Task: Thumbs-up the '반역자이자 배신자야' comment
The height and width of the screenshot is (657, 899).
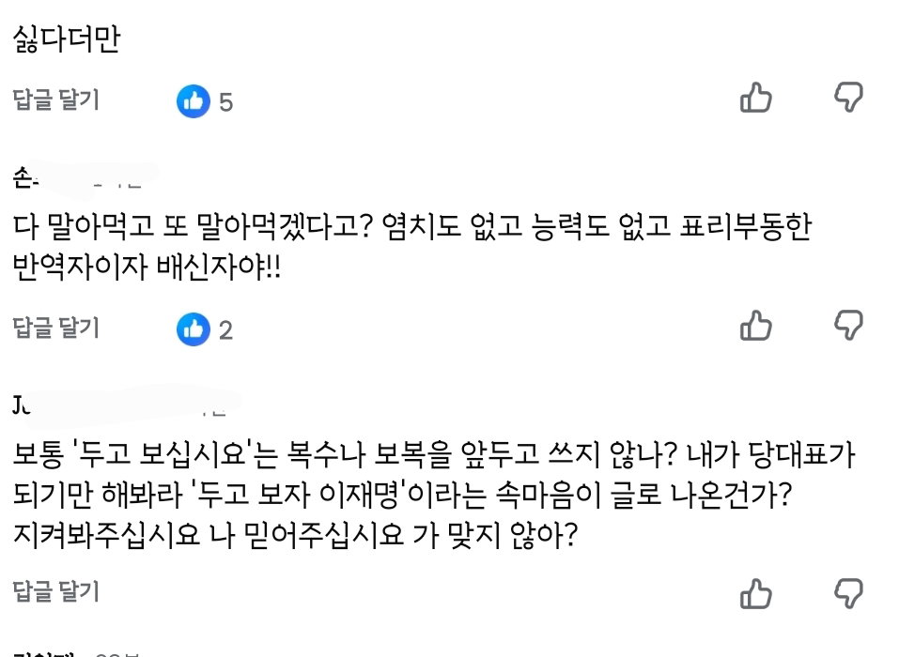Action: pos(755,326)
